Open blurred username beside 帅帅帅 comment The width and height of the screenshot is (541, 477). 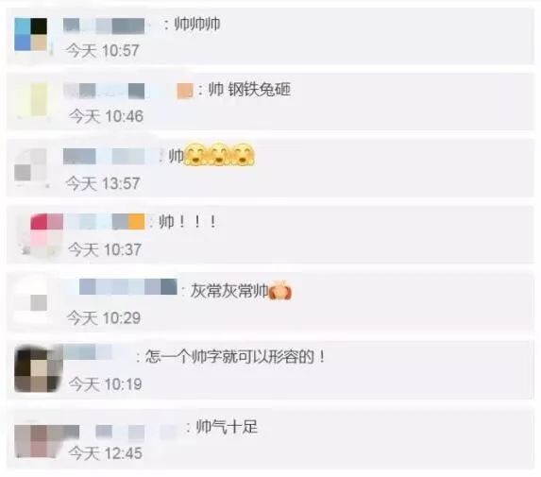[104, 26]
